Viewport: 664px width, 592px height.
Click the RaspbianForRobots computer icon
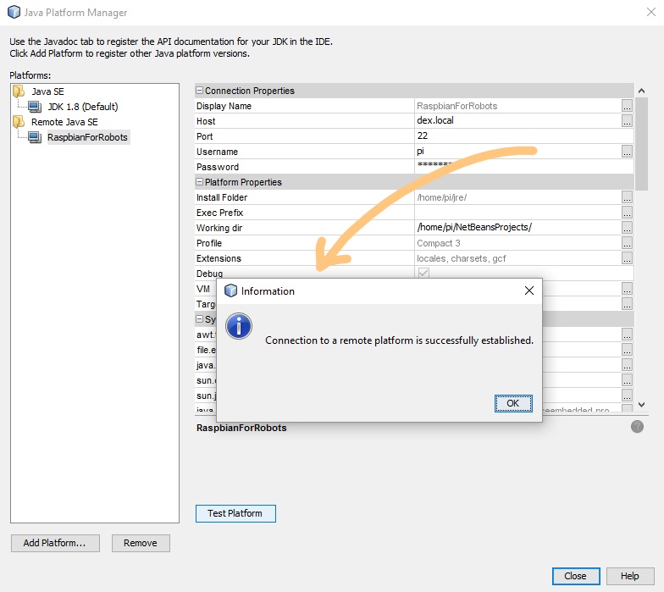[x=35, y=137]
